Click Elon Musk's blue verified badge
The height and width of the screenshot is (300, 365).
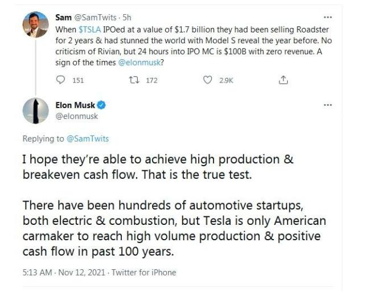[x=101, y=105]
